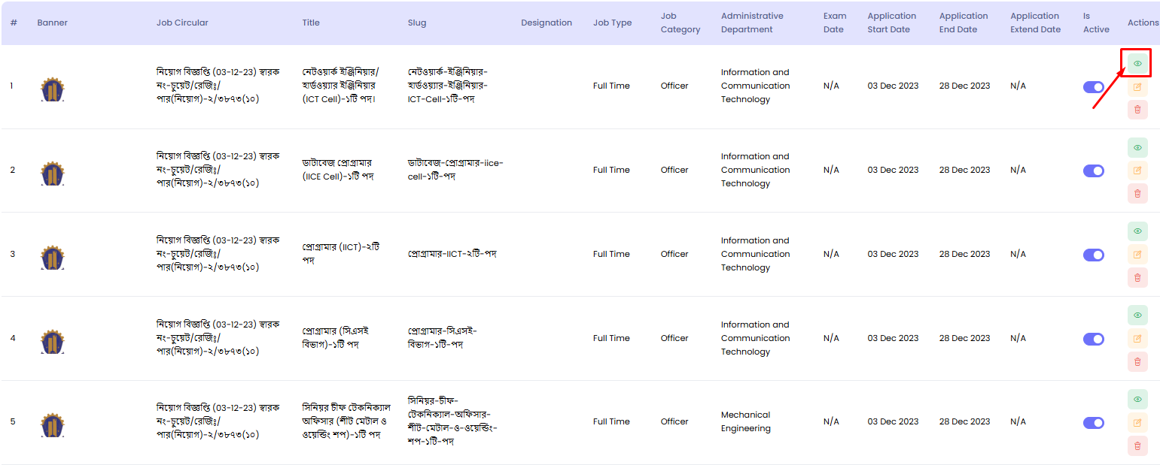1160x465 pixels.
Task: Click the edit icon in row 5
Action: [x=1137, y=423]
